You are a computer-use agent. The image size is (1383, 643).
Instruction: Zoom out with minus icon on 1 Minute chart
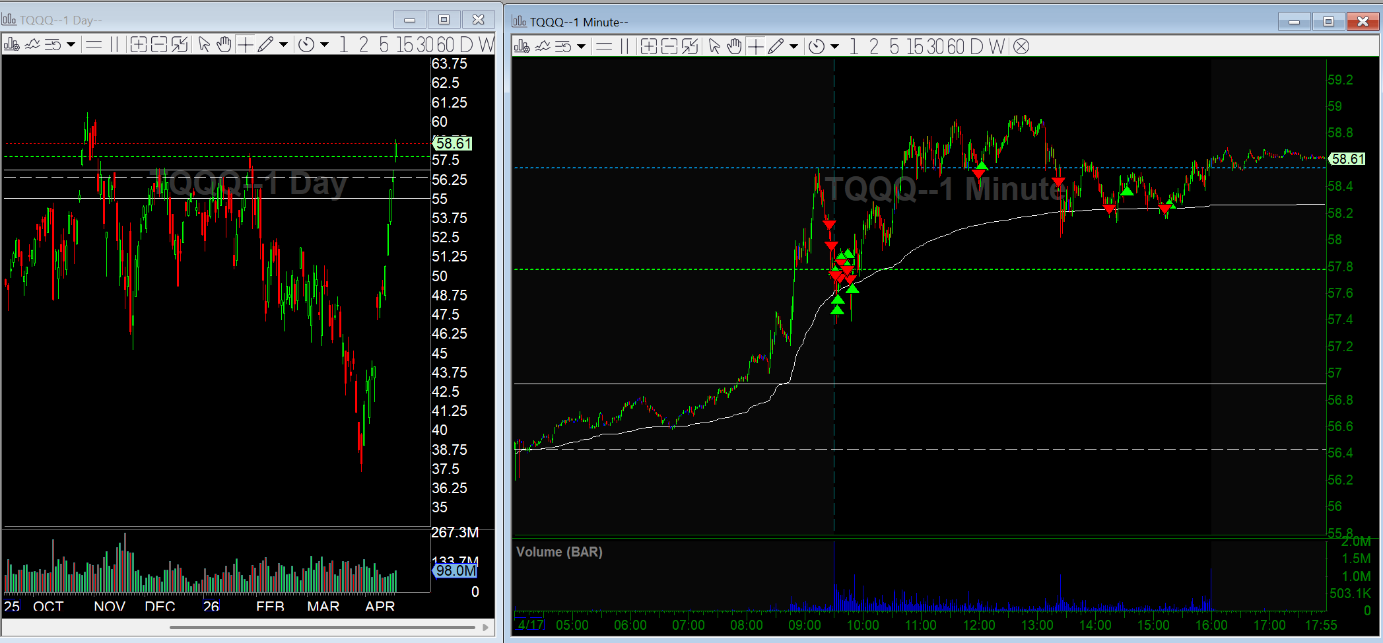pos(669,46)
